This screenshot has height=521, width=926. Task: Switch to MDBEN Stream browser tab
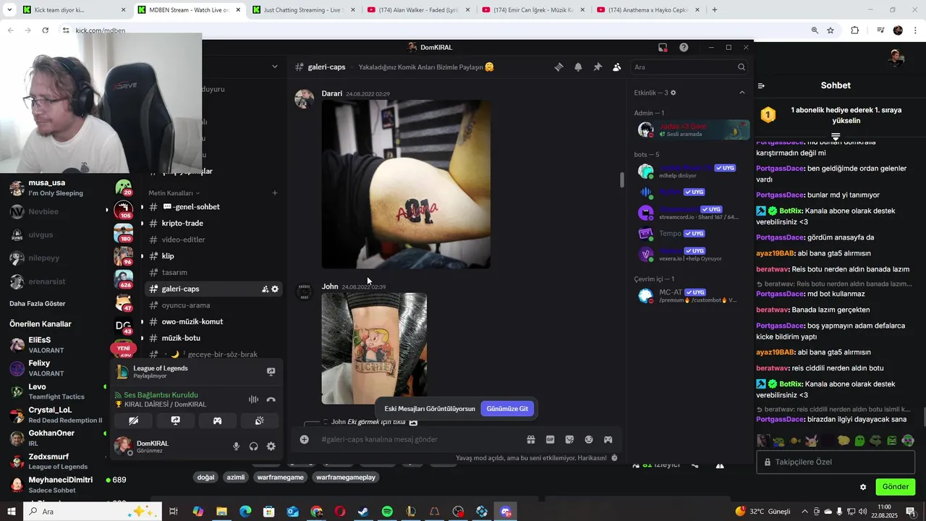(x=189, y=10)
